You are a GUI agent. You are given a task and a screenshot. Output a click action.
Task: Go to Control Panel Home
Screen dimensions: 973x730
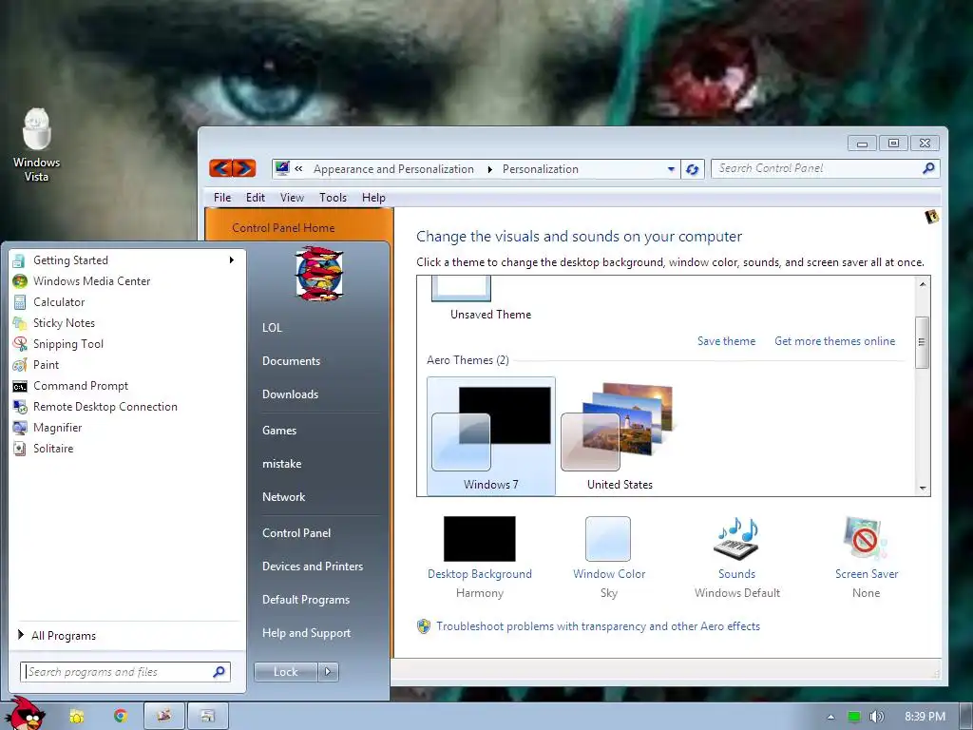click(283, 228)
